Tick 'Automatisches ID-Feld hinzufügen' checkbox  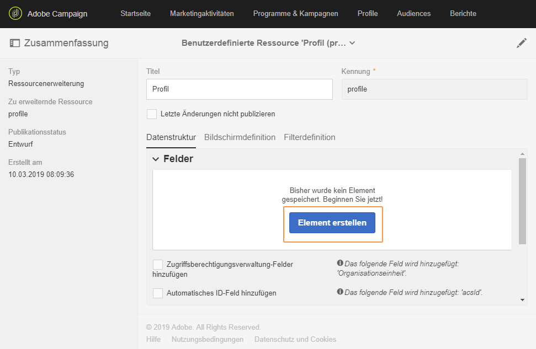point(158,293)
